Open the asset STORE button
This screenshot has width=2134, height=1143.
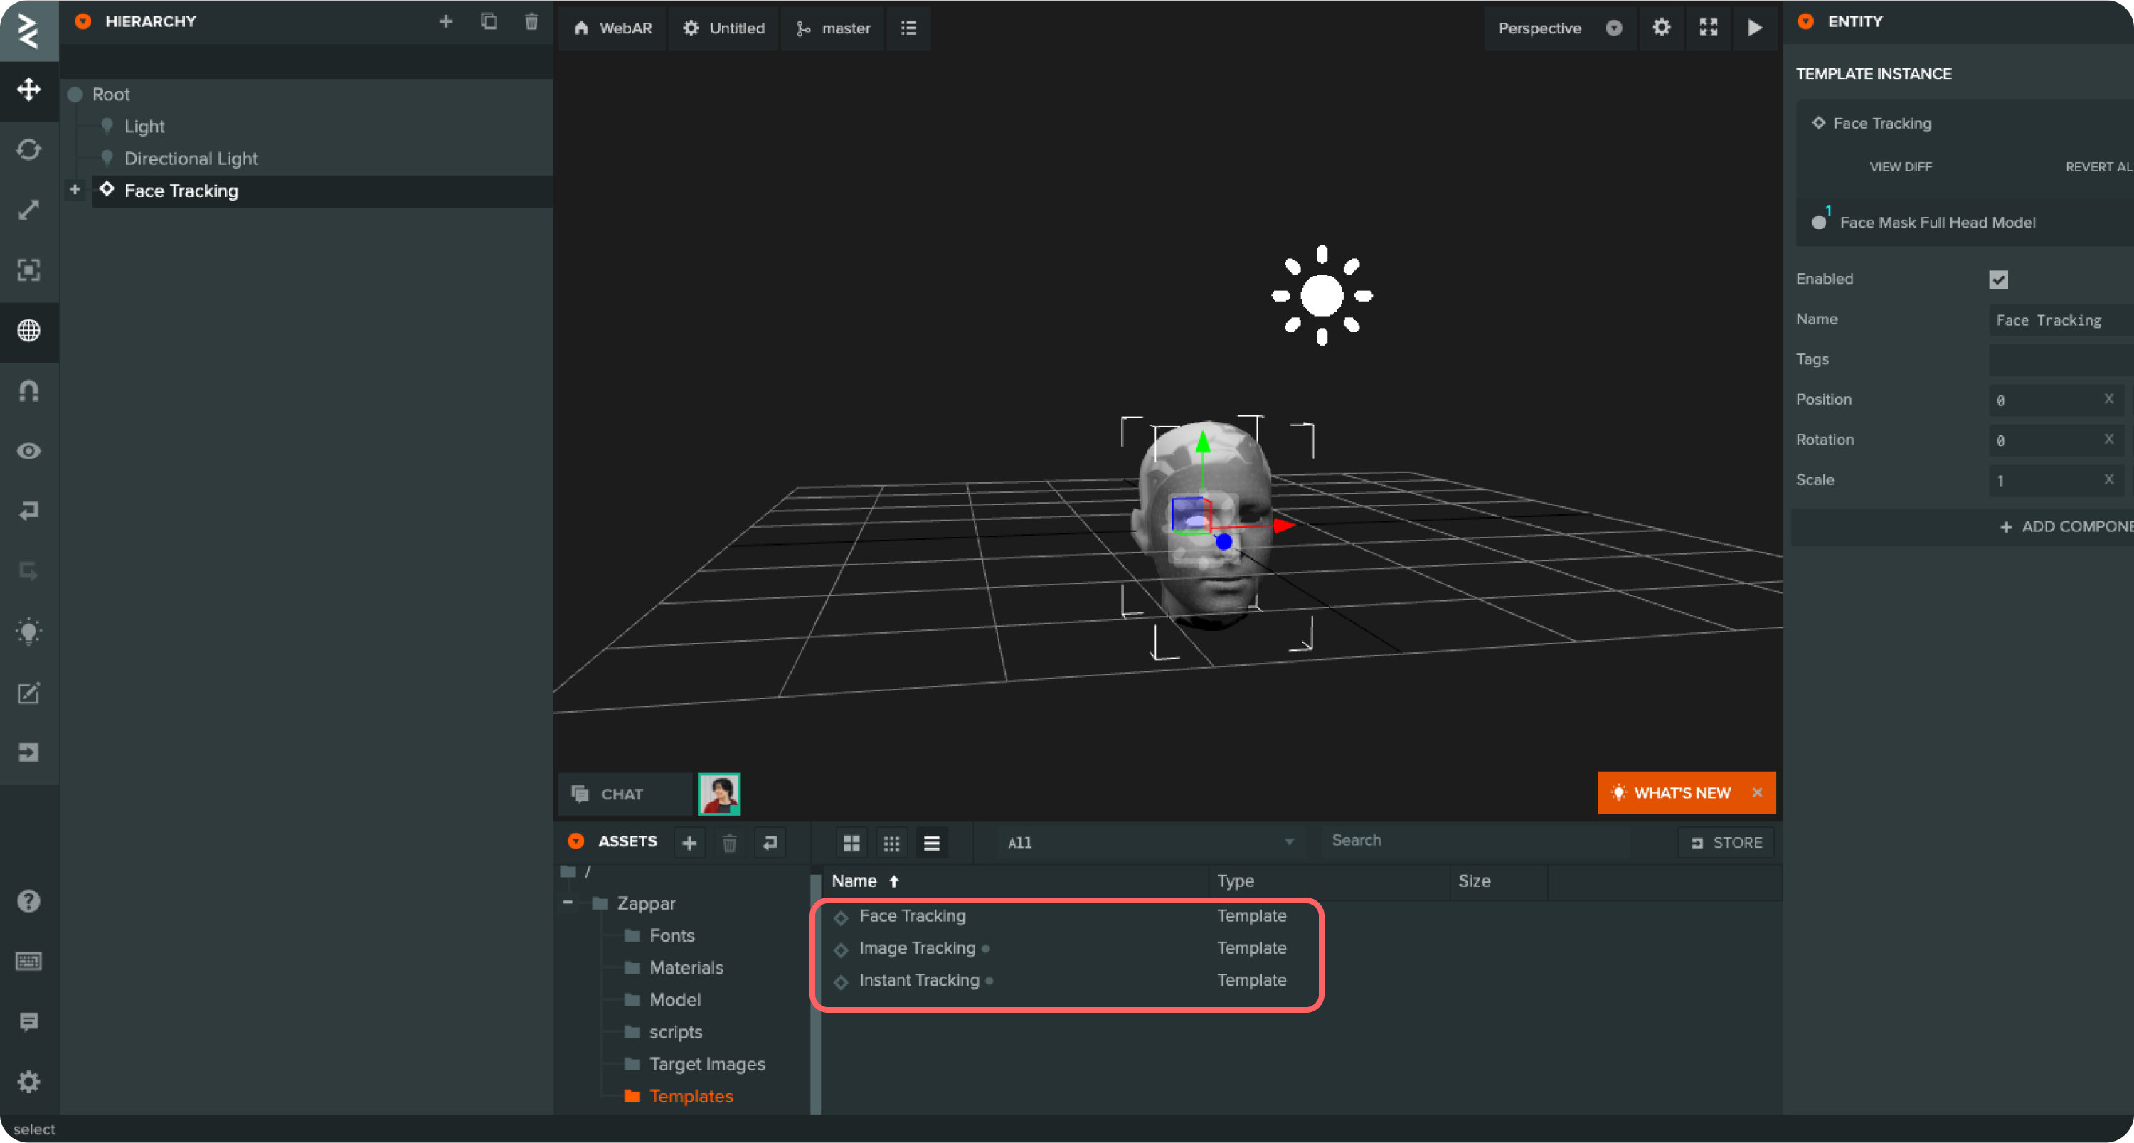point(1726,842)
